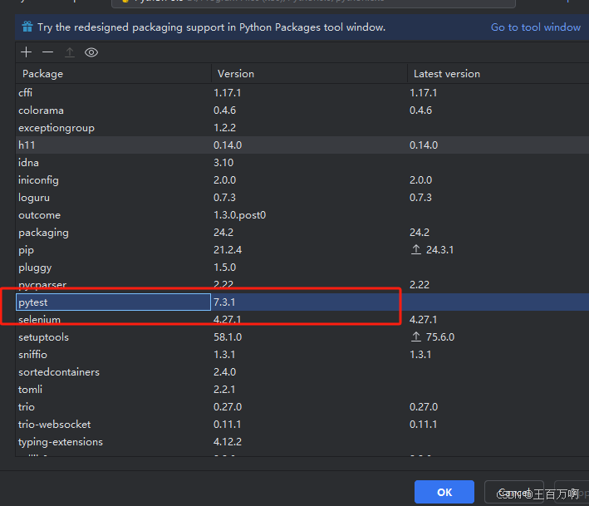This screenshot has width=589, height=506.
Task: Click the Package column header
Action: [114, 74]
